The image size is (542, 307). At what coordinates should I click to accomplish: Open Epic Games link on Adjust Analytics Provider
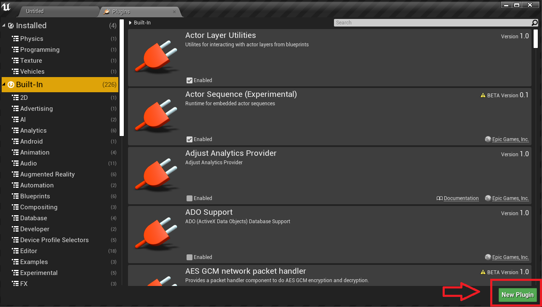click(x=510, y=198)
